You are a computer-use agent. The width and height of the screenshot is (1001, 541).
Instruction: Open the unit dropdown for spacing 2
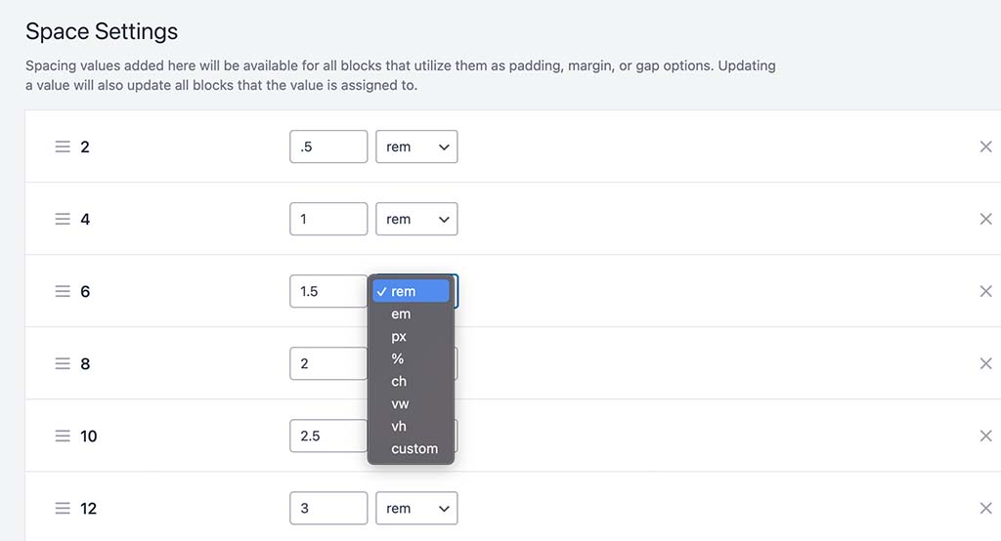point(416,146)
